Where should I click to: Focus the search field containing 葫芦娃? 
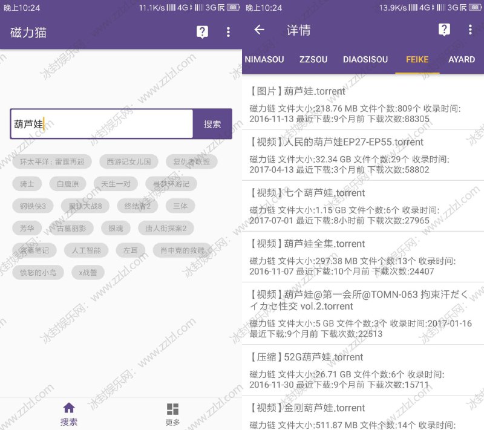click(x=102, y=124)
